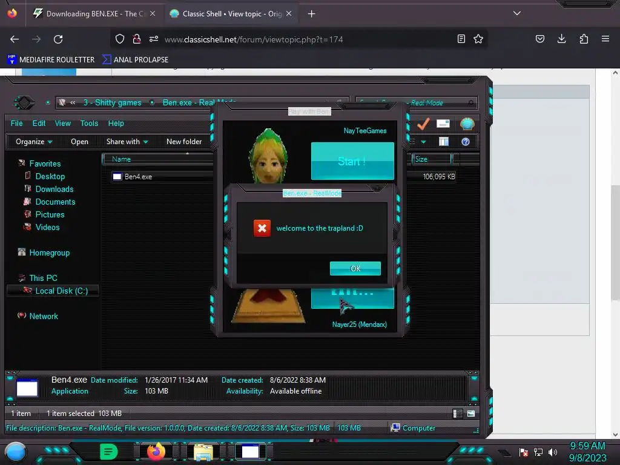The image size is (620, 465).
Task: Go back in Firefox
Action: 15,39
